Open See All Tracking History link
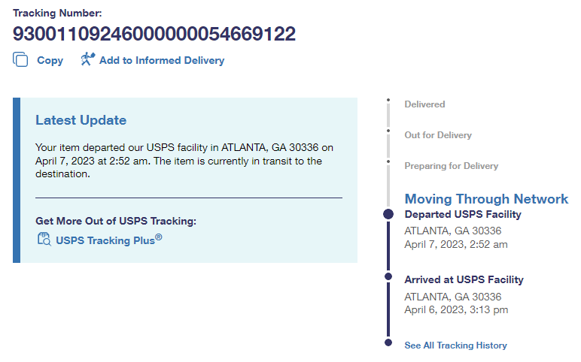This screenshot has height=362, width=581. point(455,345)
